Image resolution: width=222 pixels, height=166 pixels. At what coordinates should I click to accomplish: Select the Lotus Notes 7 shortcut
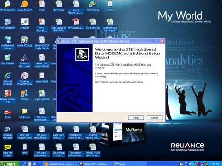point(25,6)
